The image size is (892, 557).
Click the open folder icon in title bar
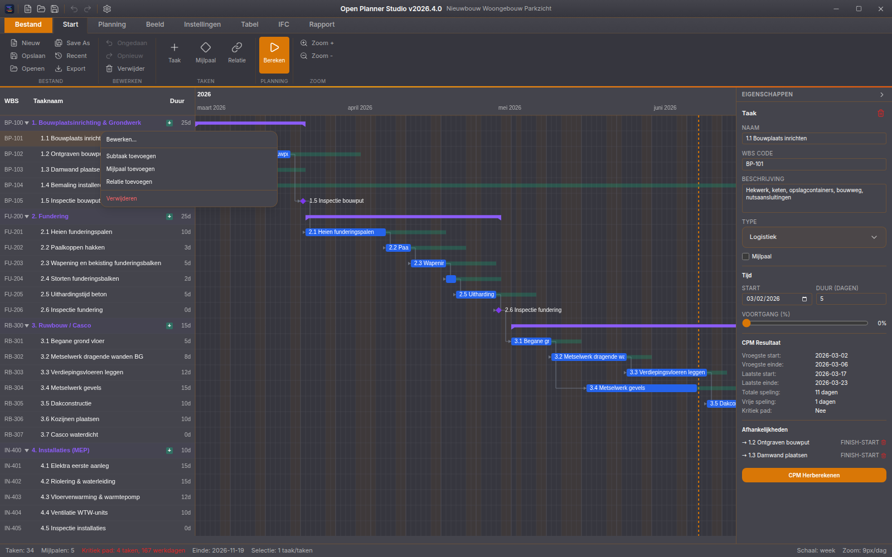pos(41,9)
